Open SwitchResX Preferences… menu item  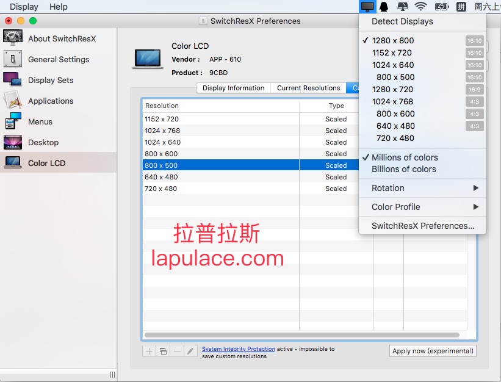coord(422,226)
